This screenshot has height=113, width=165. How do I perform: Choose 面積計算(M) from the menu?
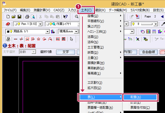pos(96,63)
